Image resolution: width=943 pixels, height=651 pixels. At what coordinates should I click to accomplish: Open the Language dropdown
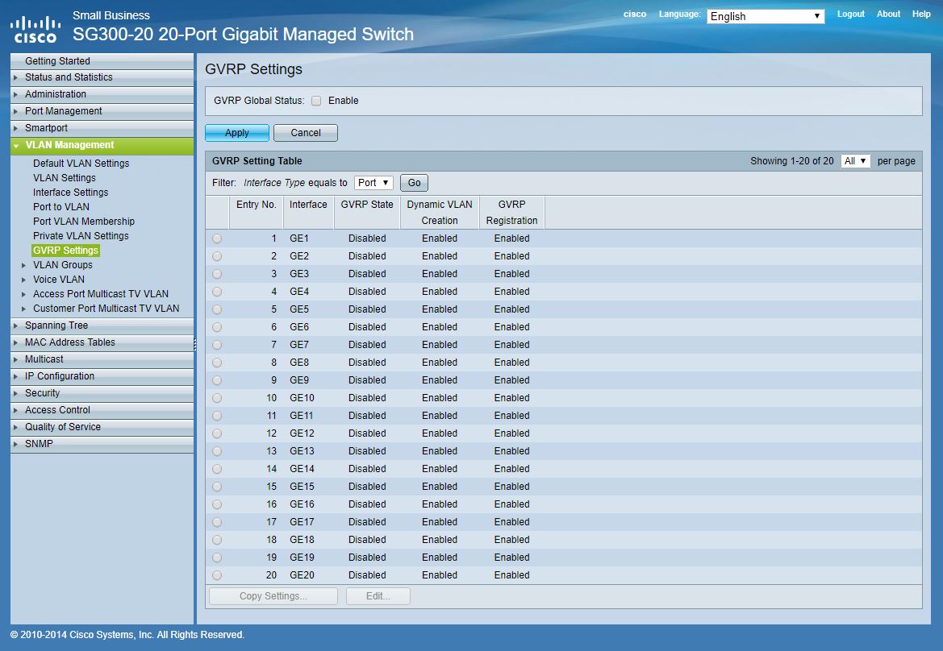(x=765, y=16)
